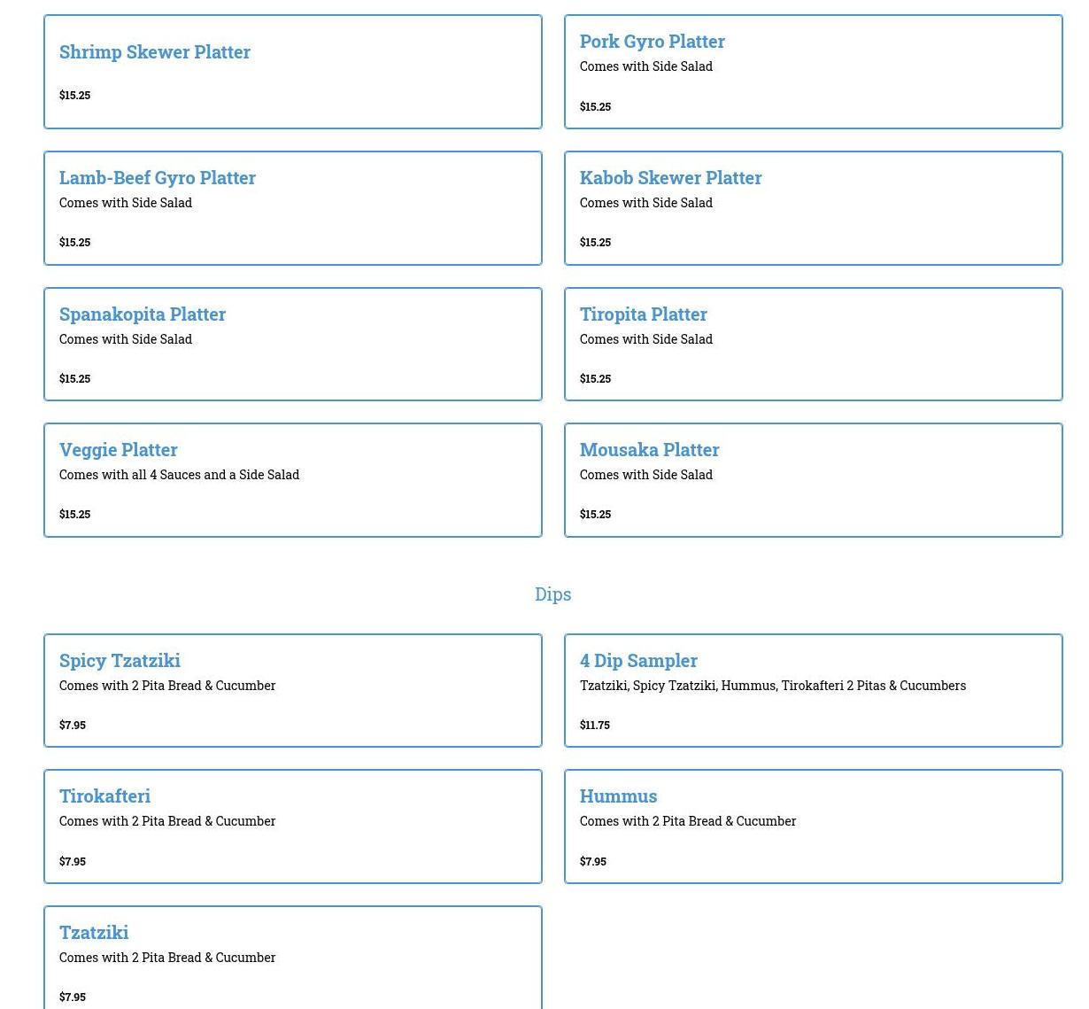Click Pork Gyro 'Comes with Side Salad' text
Image resolution: width=1089 pixels, height=1009 pixels.
(x=646, y=66)
